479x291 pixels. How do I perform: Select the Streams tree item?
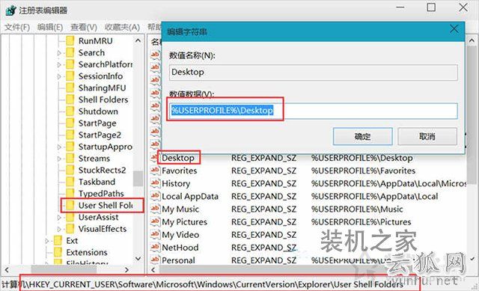tap(94, 159)
